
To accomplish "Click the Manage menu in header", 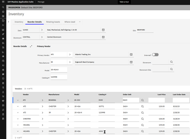I will pos(41,2).
